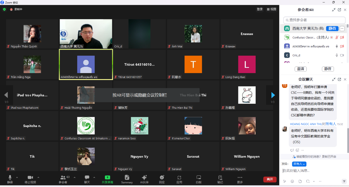This screenshot has height=187, width=349.
Task: Open the Notes (笔记) icon
Action: (220, 178)
